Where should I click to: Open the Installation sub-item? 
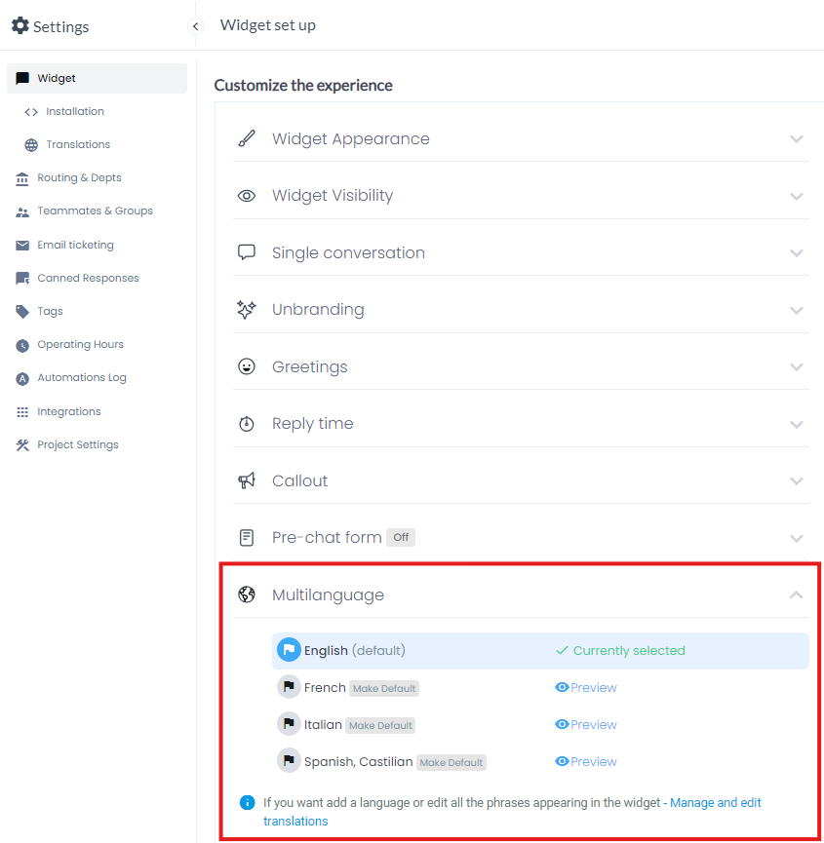pyautogui.click(x=74, y=112)
